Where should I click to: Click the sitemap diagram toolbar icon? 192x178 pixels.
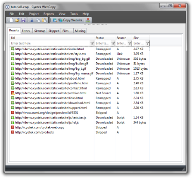click(x=88, y=20)
